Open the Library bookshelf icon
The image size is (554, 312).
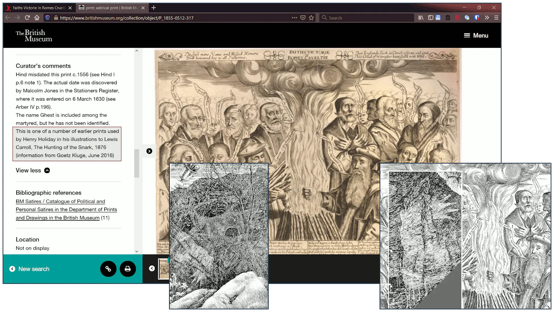421,18
